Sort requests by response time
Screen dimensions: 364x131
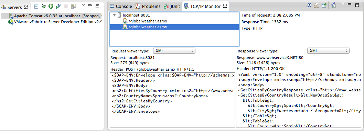coord(309,6)
